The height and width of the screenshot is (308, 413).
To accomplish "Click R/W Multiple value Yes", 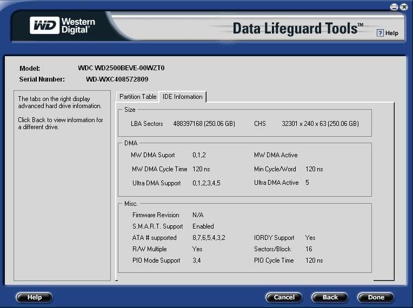I will click(x=197, y=249).
